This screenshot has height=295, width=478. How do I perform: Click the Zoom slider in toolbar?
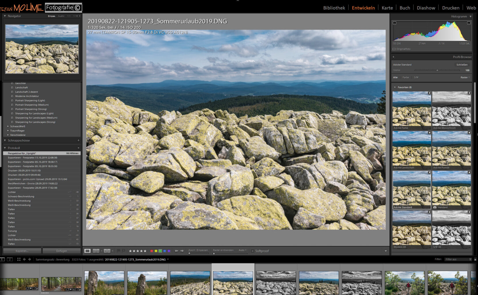(199, 253)
